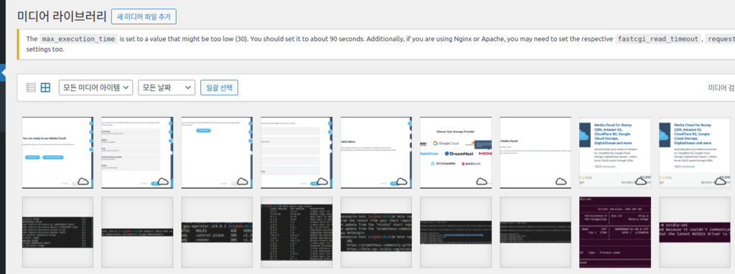Open the purple nvidia-smi error message thumbnail
This screenshot has height=274, width=735.
point(695,232)
